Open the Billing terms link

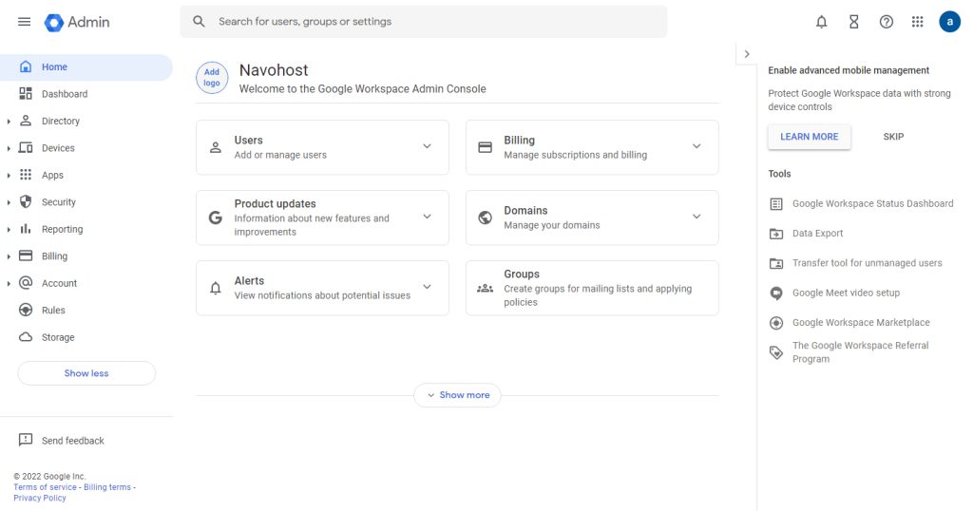point(107,487)
